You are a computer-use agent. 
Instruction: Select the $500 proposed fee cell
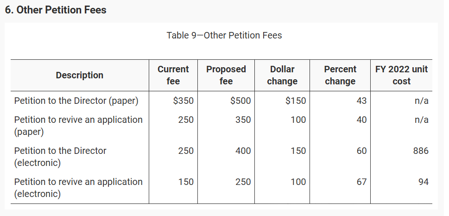coord(240,101)
